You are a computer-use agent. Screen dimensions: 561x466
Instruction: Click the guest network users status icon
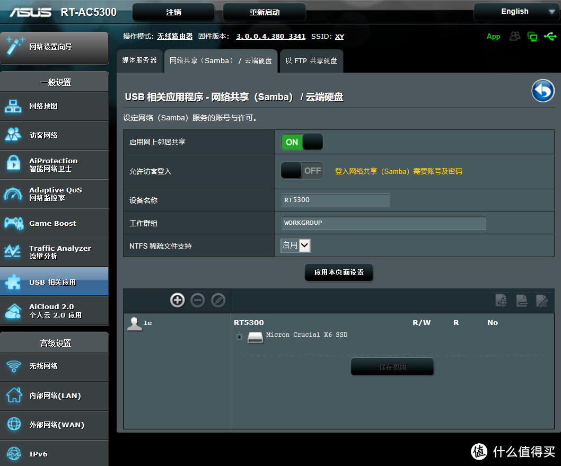(x=514, y=36)
